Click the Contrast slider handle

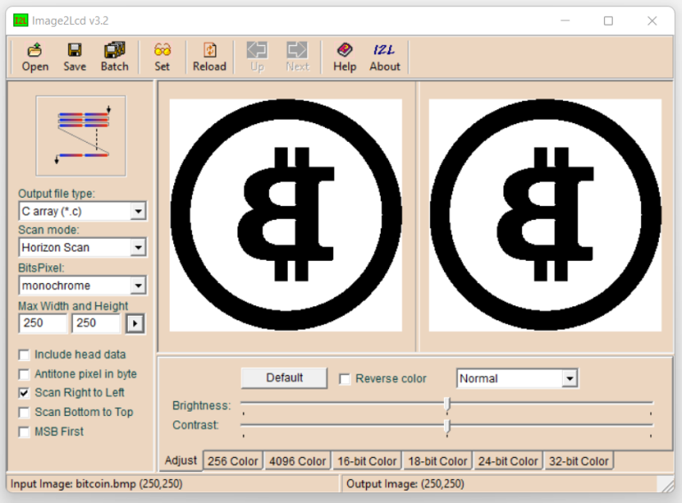point(447,426)
